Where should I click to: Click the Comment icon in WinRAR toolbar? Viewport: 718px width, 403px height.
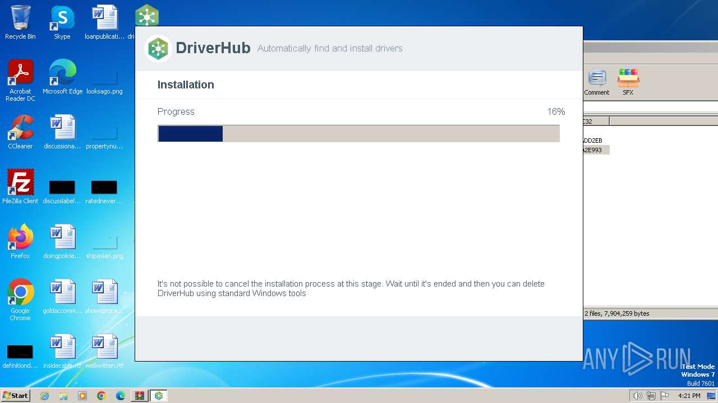(x=596, y=82)
